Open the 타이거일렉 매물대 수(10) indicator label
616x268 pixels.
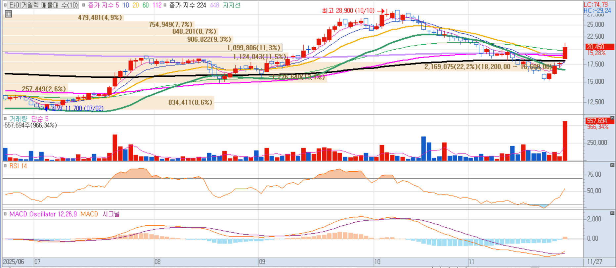tap(43, 5)
